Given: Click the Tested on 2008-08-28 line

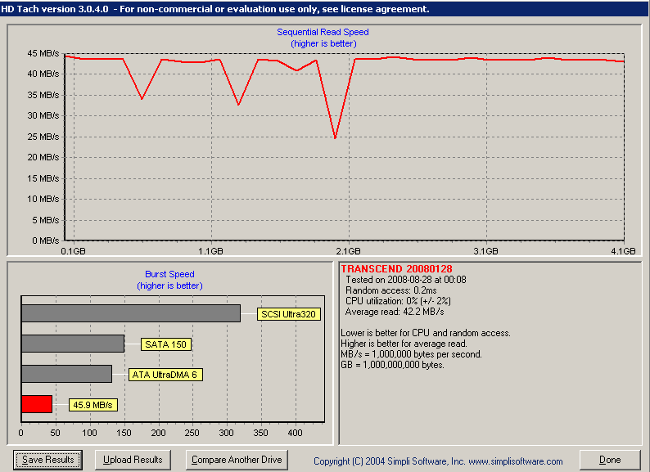Looking at the screenshot, I should click(x=406, y=280).
